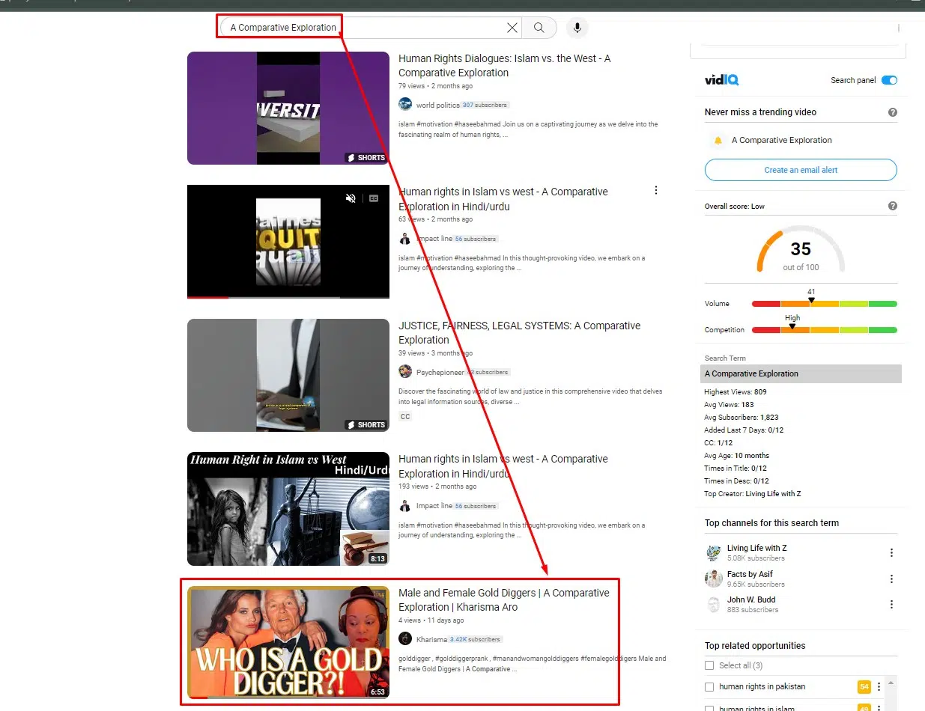Open help icon beside Never miss a trending video
The width and height of the screenshot is (925, 711).
(x=892, y=112)
